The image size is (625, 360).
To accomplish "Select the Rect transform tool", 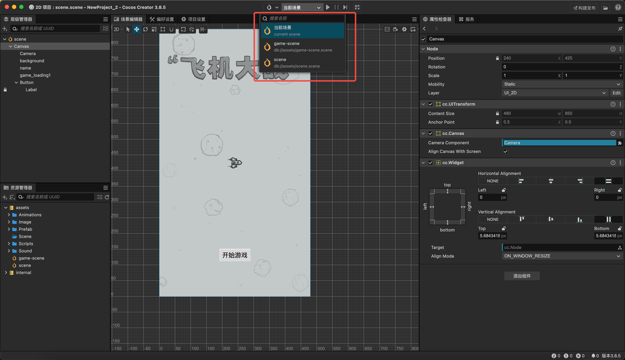I will tap(163, 29).
